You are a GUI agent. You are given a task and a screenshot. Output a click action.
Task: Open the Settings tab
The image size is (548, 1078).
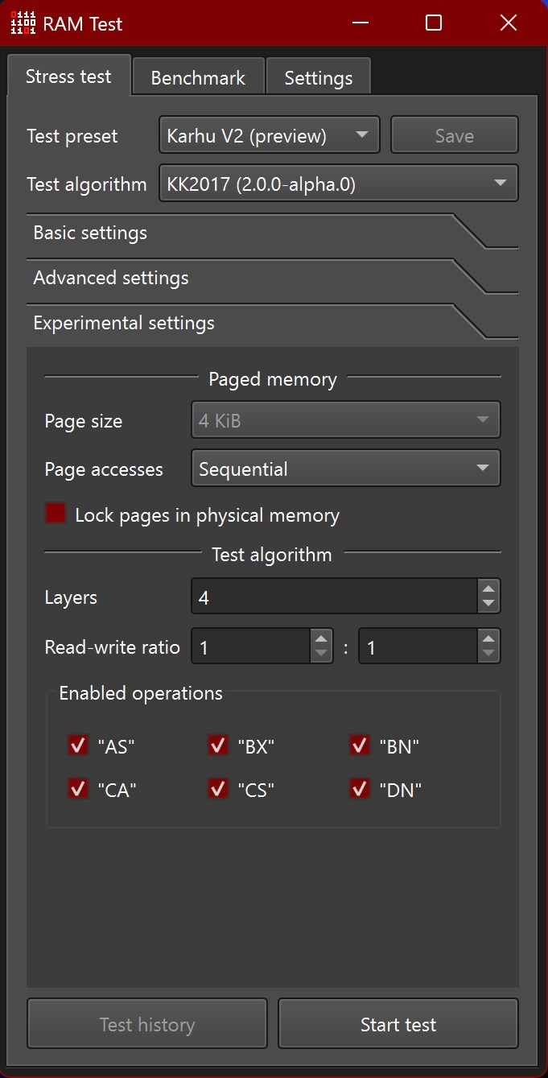click(319, 78)
